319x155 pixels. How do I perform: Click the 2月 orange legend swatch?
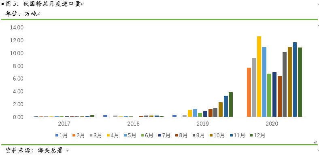click(74, 135)
